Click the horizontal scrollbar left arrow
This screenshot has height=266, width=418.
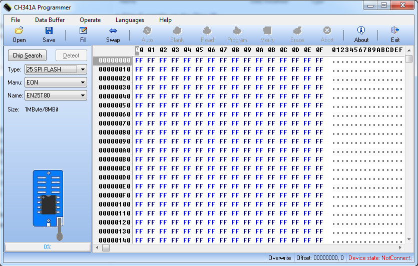point(97,247)
